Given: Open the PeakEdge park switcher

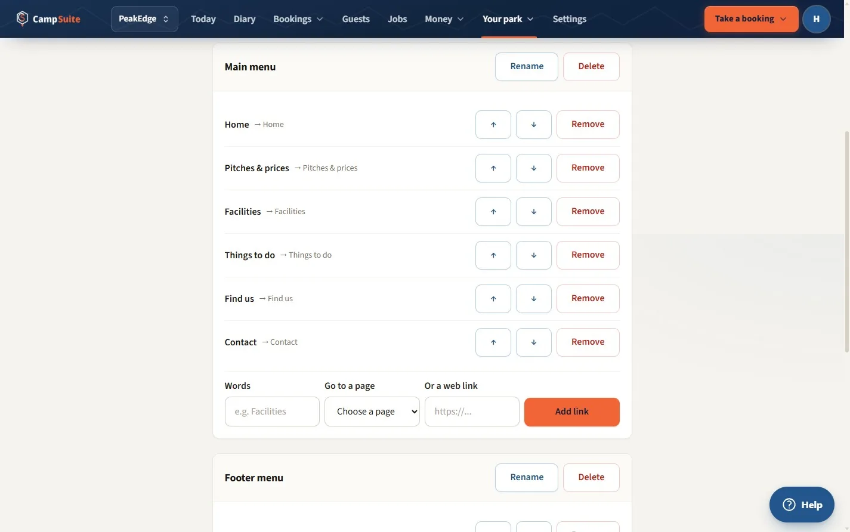Looking at the screenshot, I should coord(144,19).
